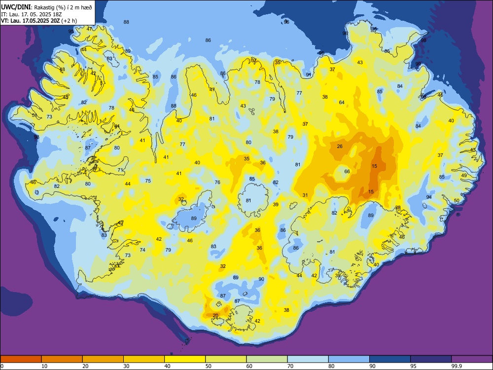Click the map value '45'
This screenshot has width=493, height=370.
pos(66,97)
